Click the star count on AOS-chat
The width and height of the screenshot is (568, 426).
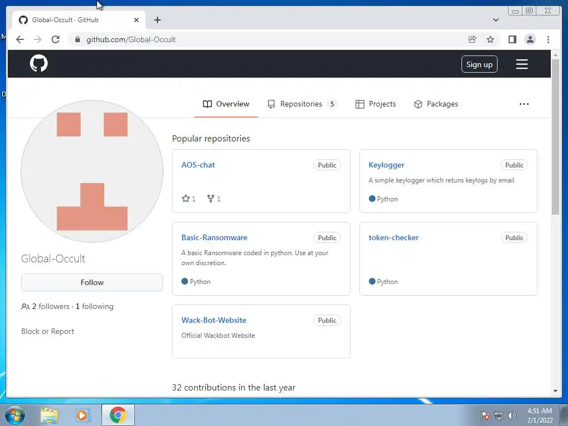189,199
